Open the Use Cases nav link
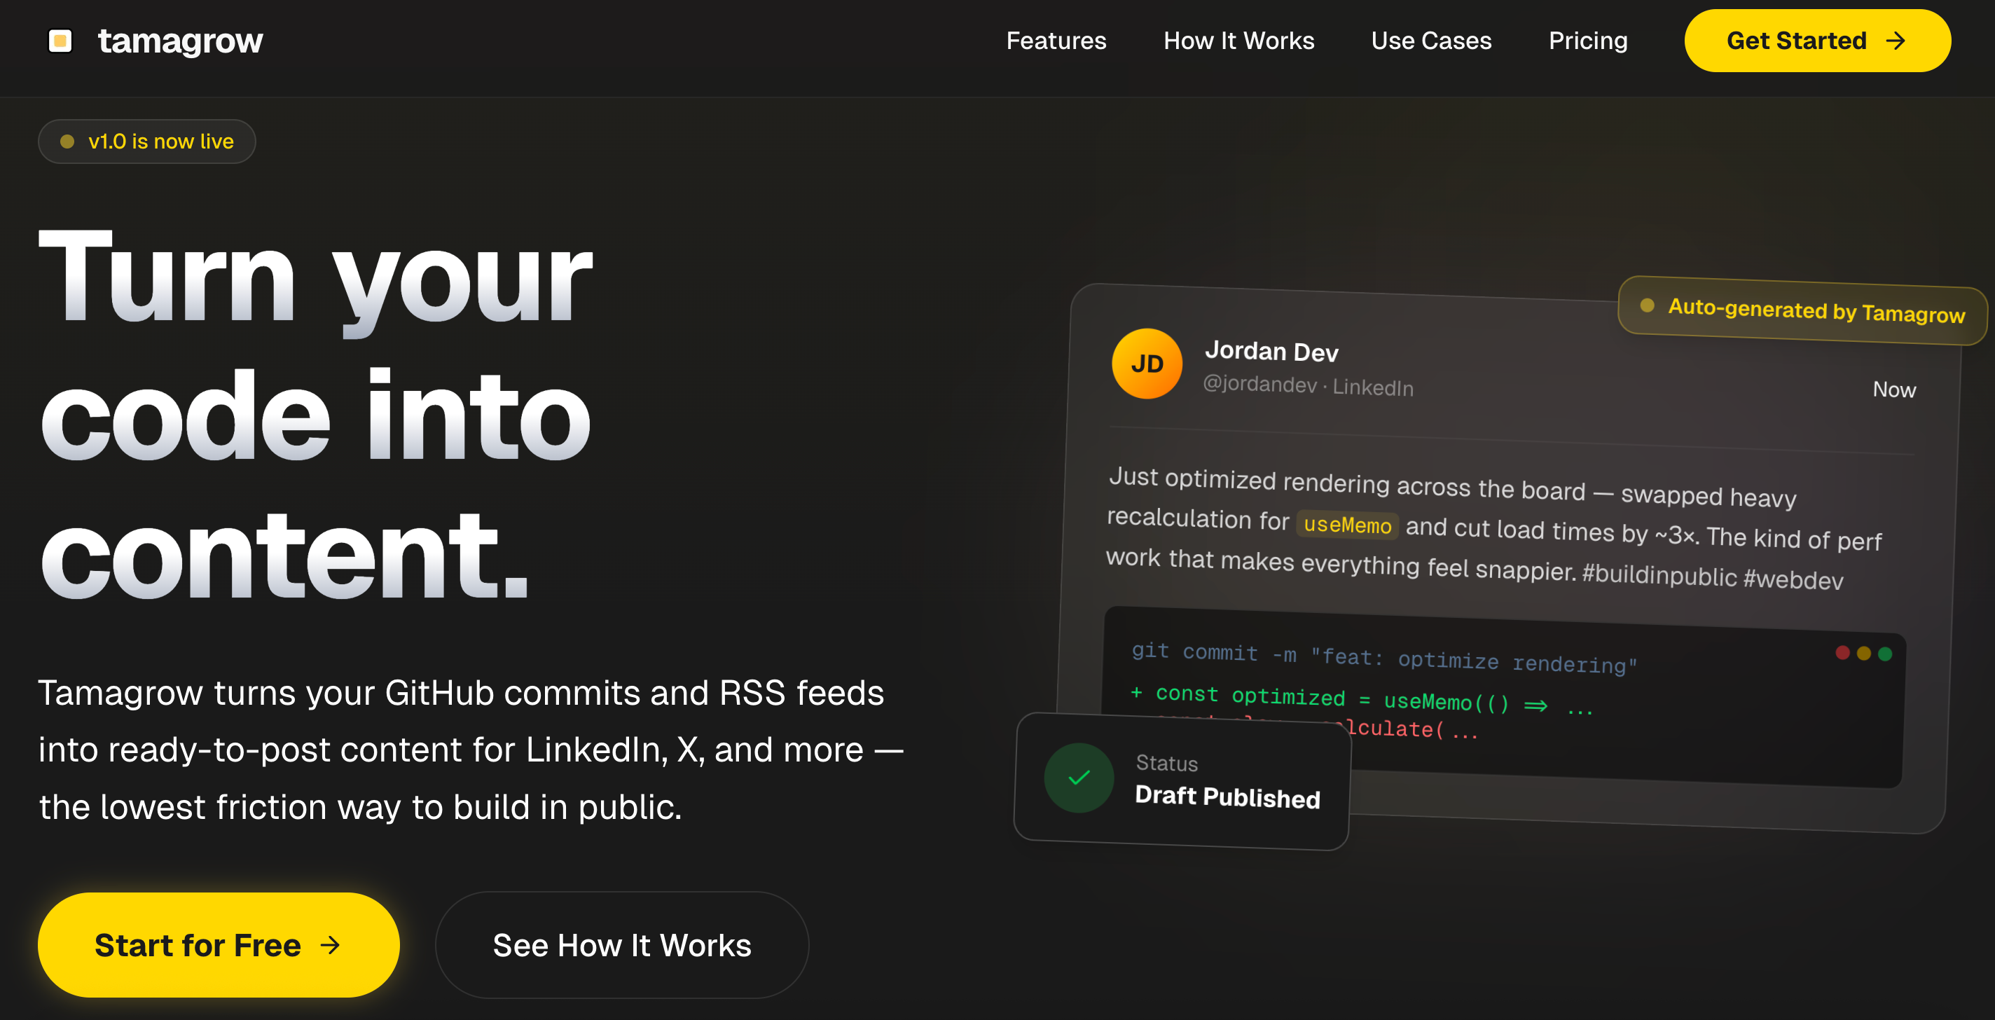The width and height of the screenshot is (1995, 1020). [x=1430, y=40]
